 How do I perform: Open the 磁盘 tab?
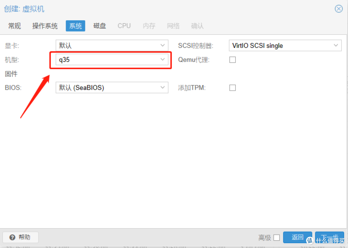point(100,26)
